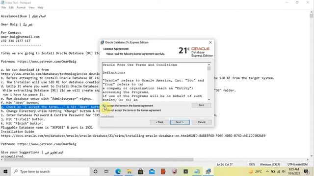The width and height of the screenshot is (314, 176).
Task: Click the Notepad vertical scroll down arrow
Action: click(x=312, y=156)
